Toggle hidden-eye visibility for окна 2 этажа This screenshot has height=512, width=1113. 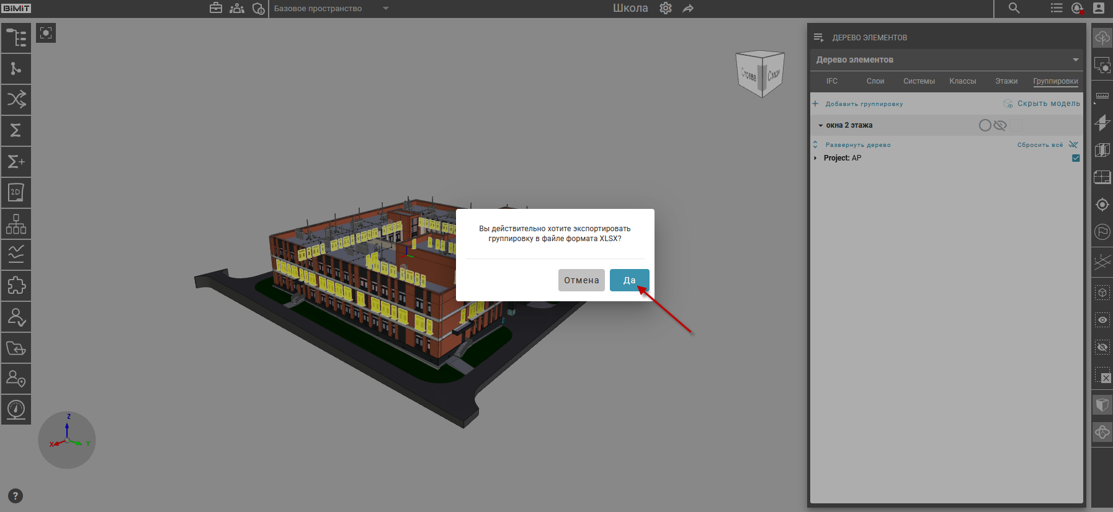999,125
